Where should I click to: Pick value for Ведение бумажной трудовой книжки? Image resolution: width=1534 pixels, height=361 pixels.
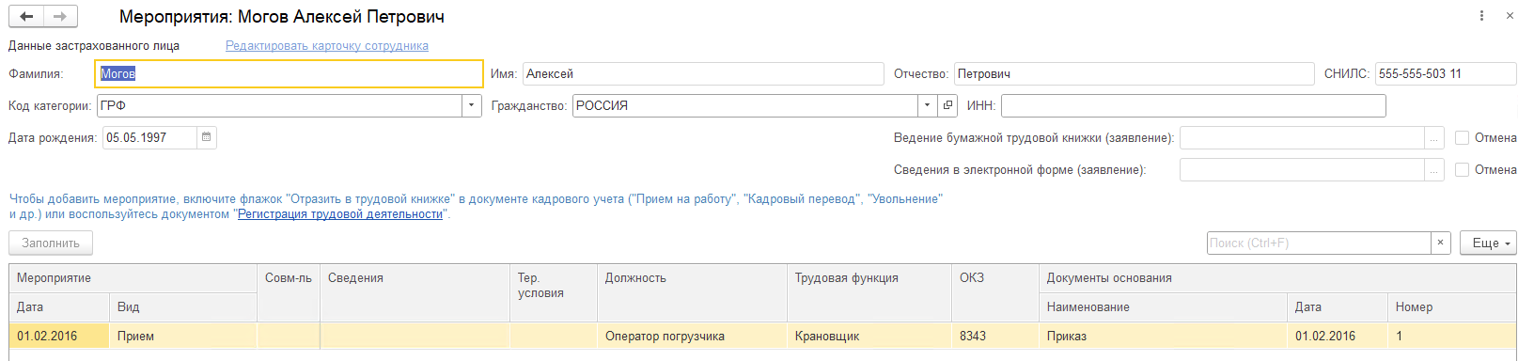coord(1433,138)
